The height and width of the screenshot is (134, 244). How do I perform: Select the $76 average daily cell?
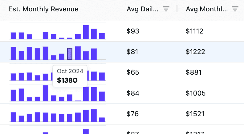point(133,114)
